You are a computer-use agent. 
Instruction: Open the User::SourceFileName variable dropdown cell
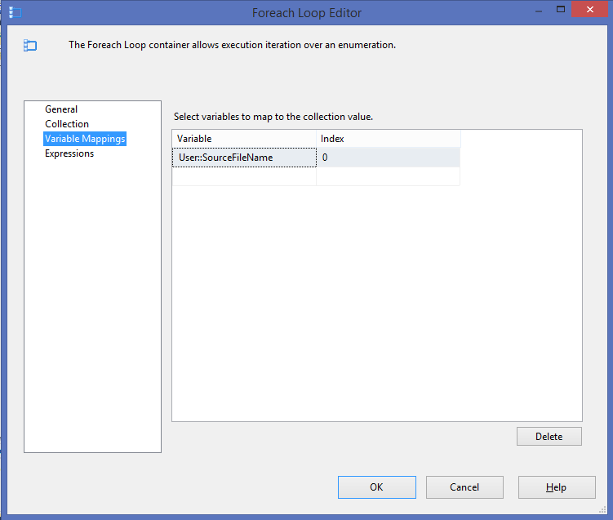(243, 158)
